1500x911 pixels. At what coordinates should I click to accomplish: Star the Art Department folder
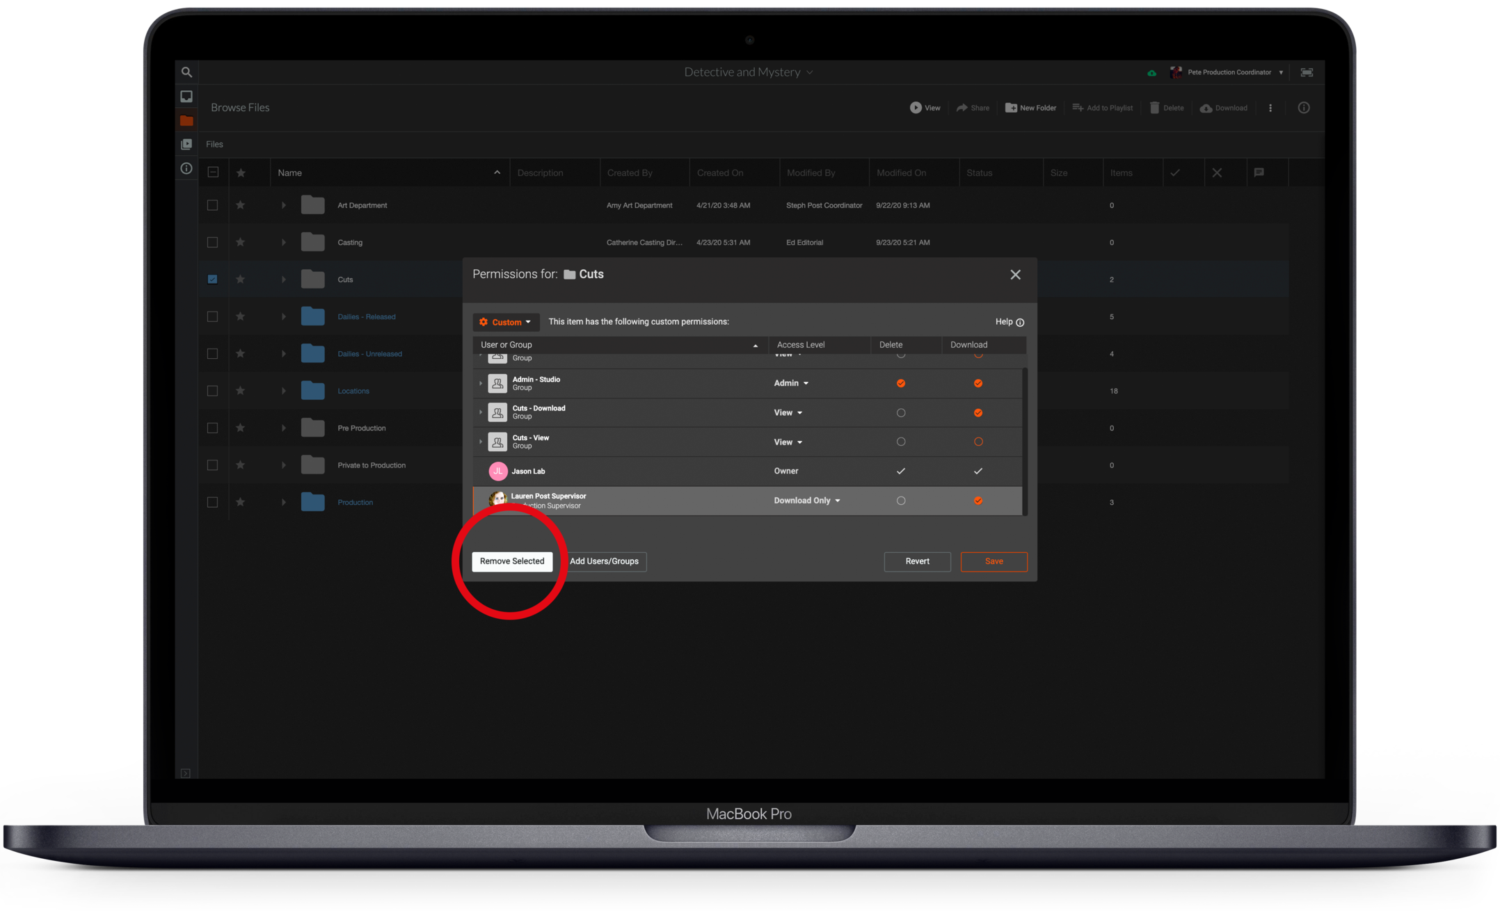(240, 205)
